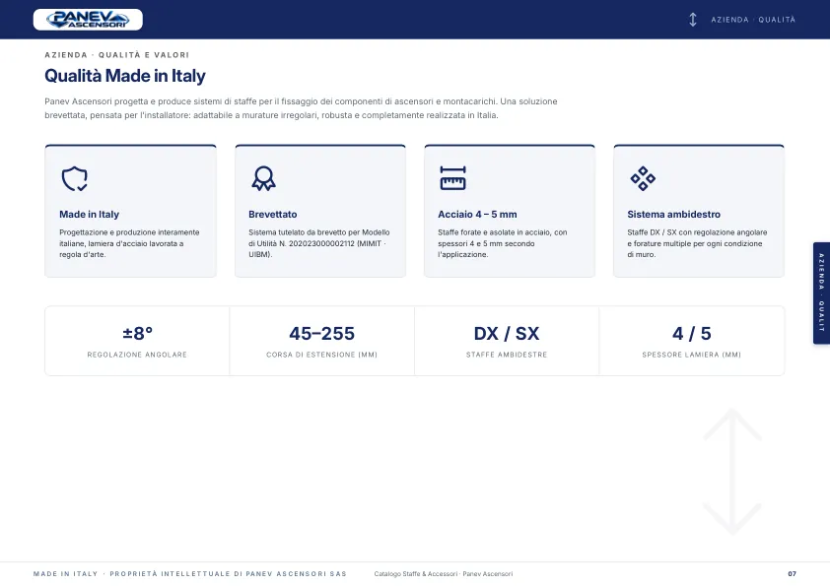830x586 pixels.
Task: Click the up-down arrow icon in header
Action: point(692,20)
